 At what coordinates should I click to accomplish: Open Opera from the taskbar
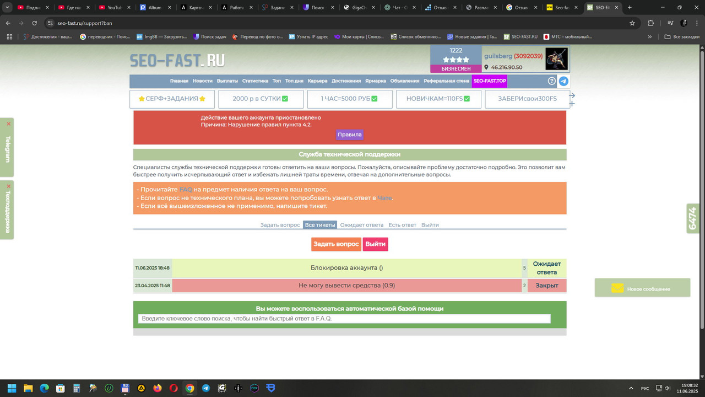point(173,388)
